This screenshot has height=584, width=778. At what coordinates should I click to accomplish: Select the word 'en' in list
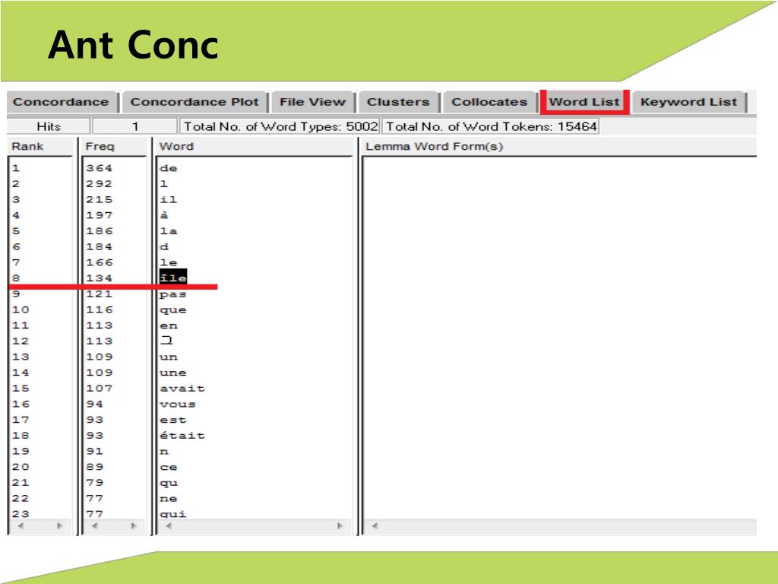coord(169,325)
